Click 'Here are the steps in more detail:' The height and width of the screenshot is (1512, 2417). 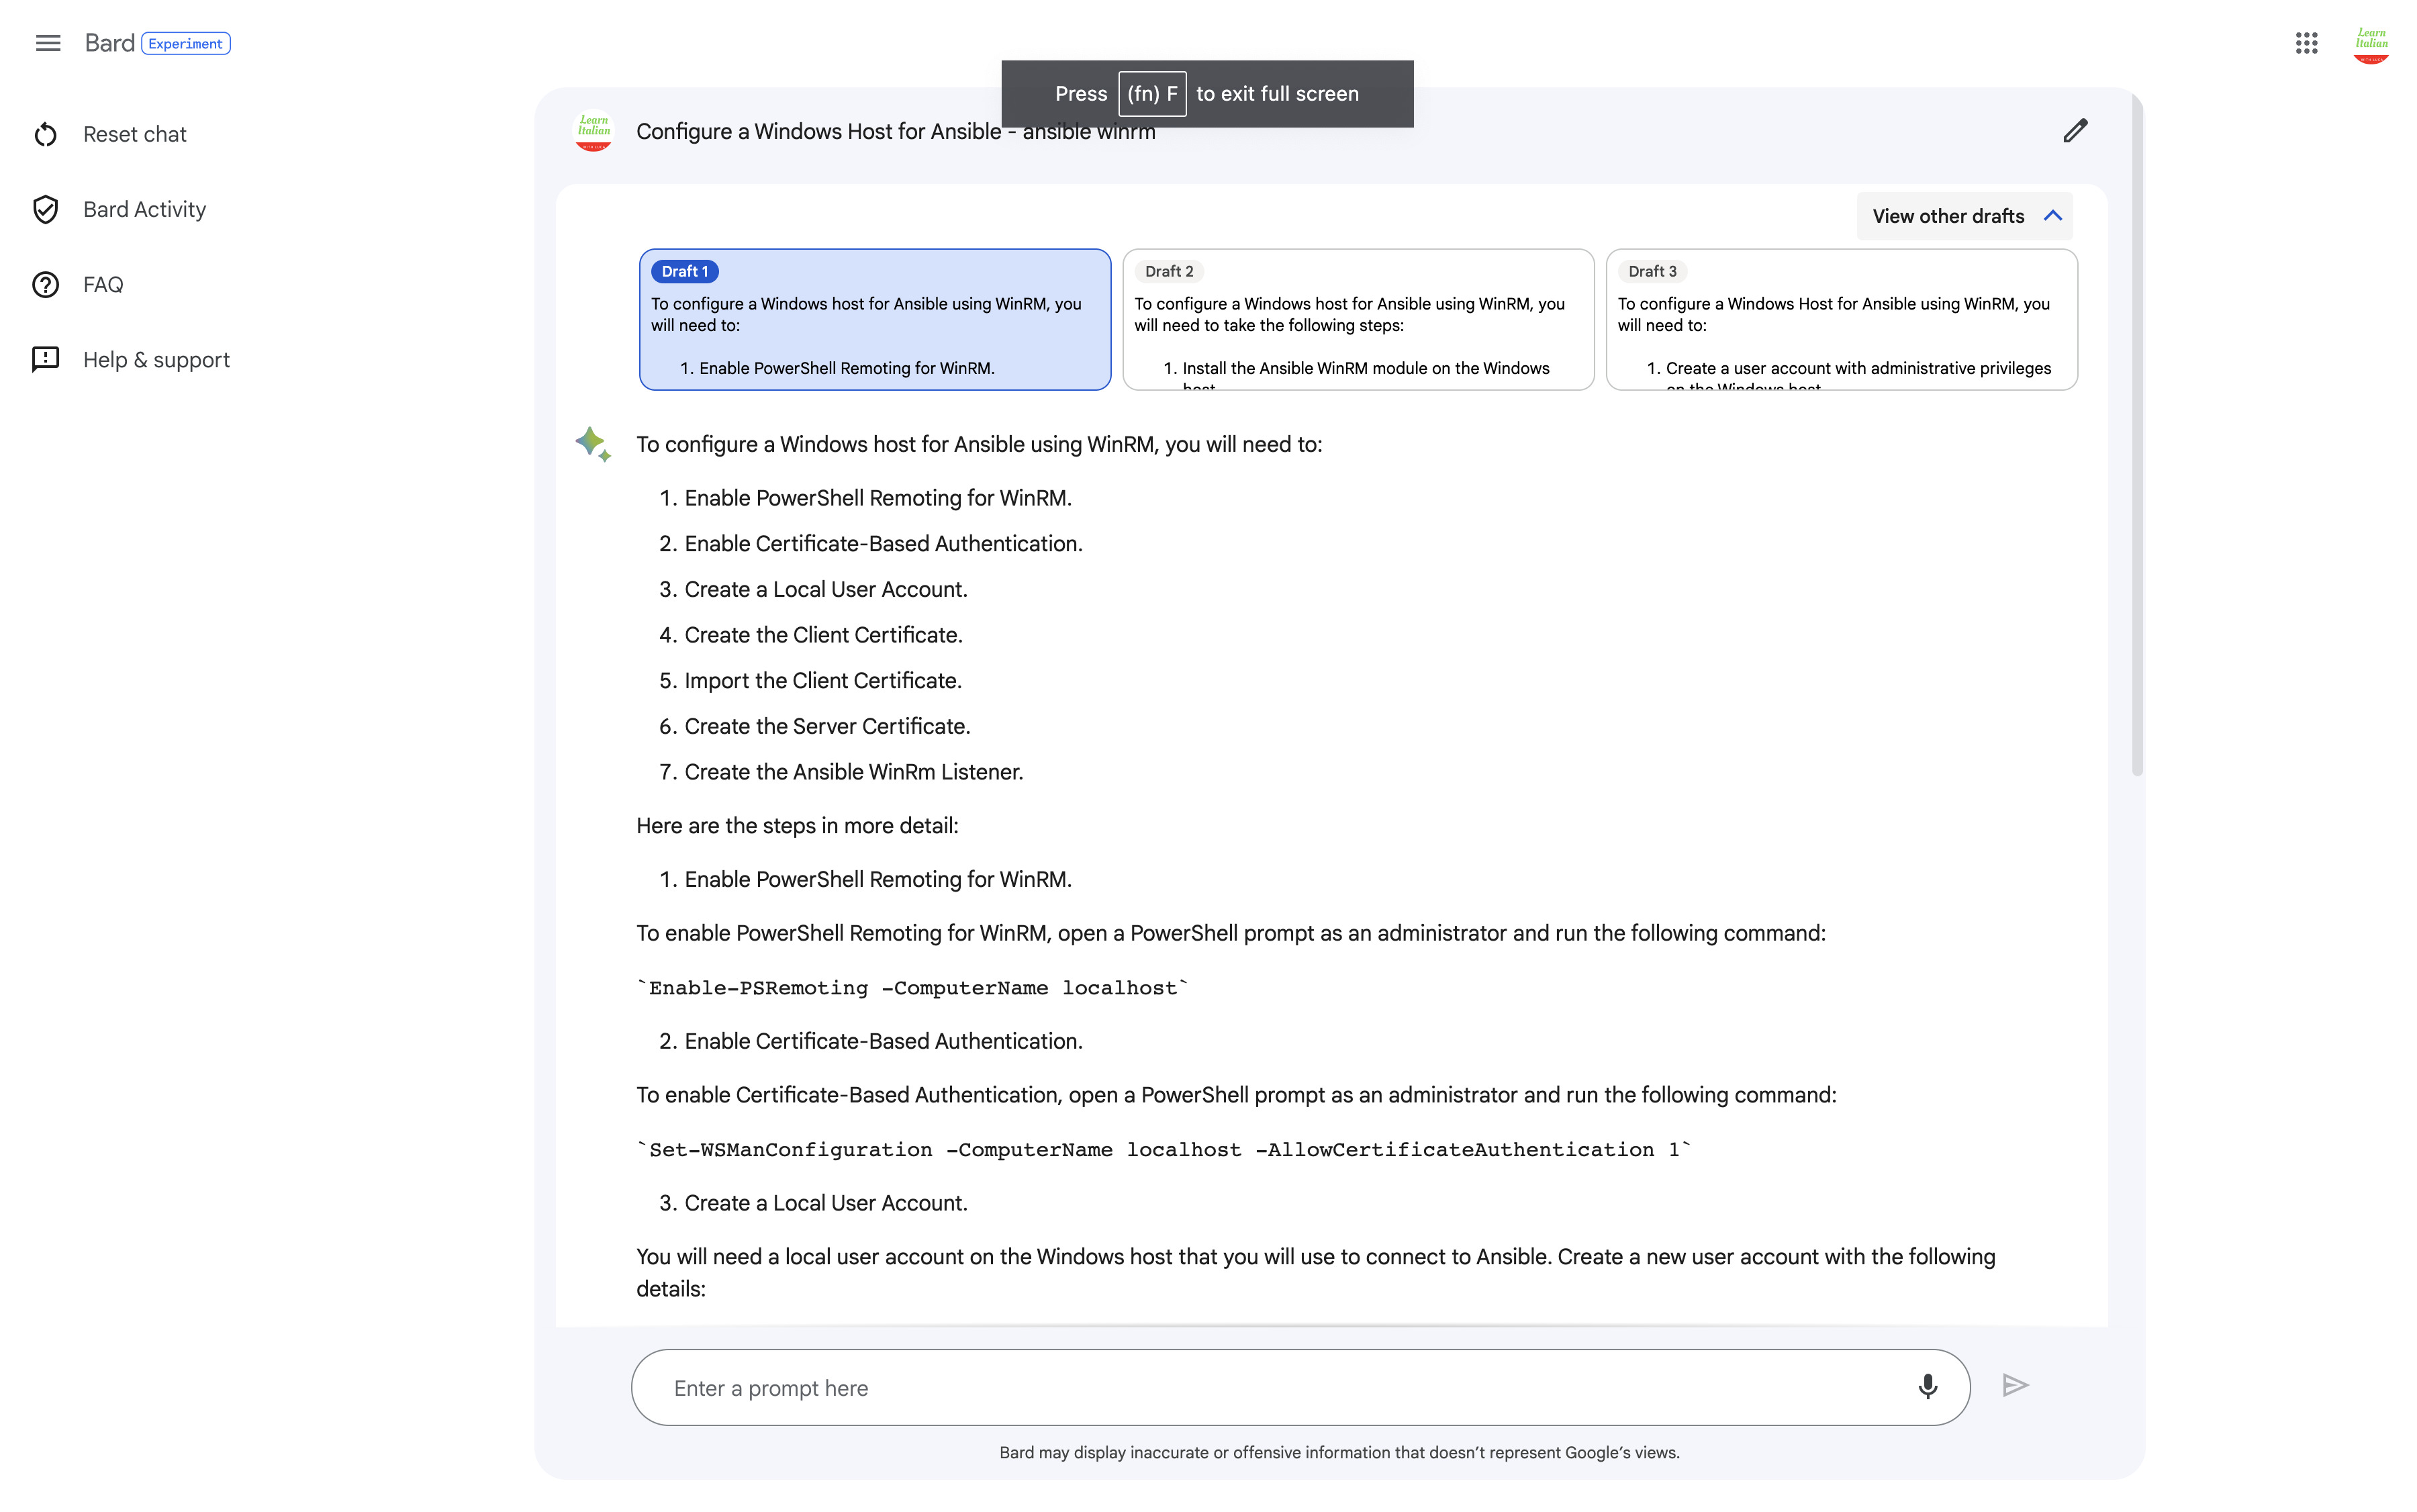coord(797,826)
